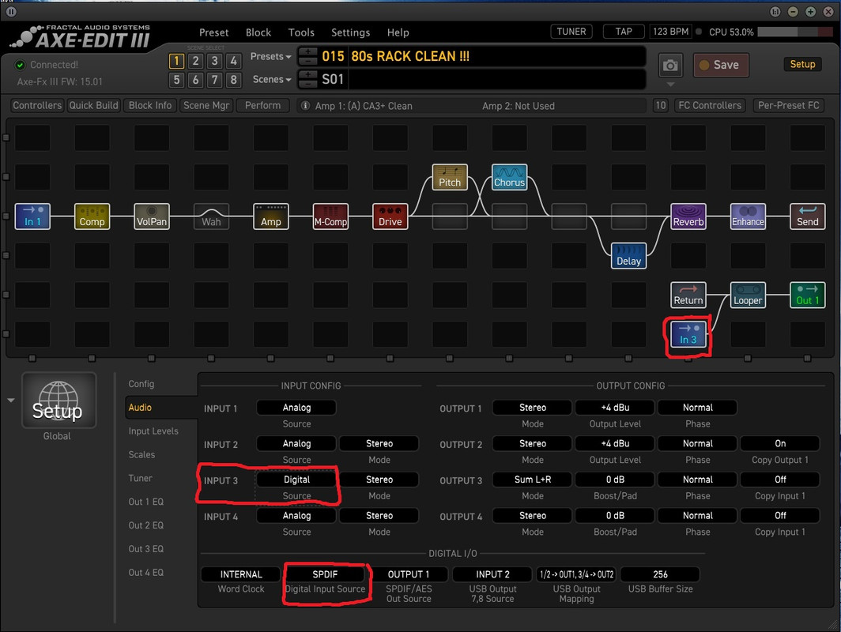Open the Tools menu

pyautogui.click(x=301, y=32)
